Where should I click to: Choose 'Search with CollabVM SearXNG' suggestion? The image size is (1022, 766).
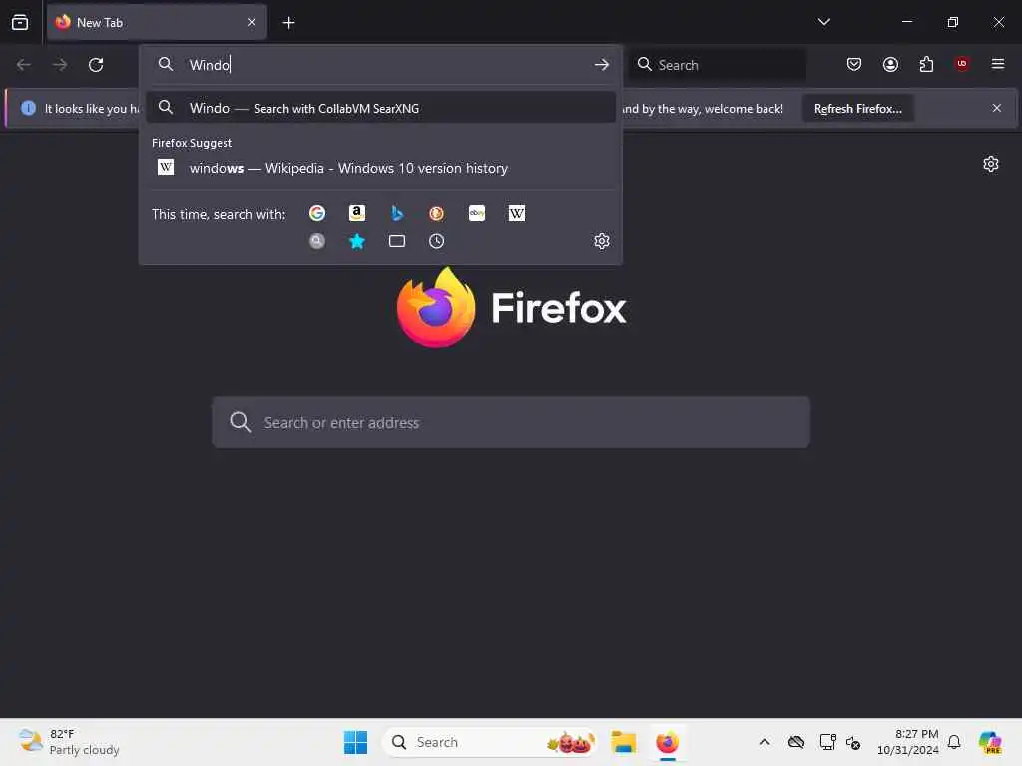(380, 108)
